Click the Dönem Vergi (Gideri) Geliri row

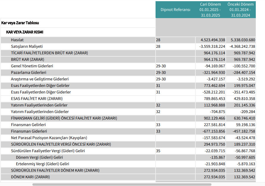tap(128, 158)
